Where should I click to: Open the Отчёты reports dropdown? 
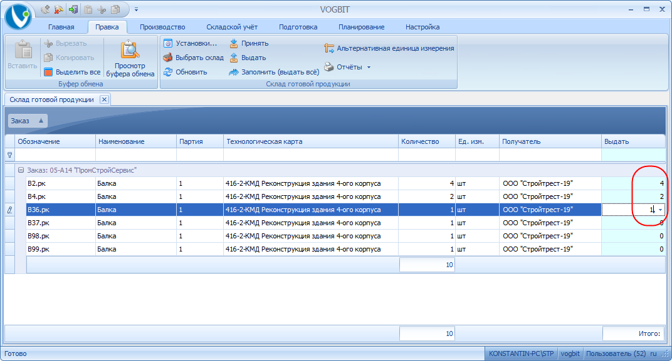(347, 67)
